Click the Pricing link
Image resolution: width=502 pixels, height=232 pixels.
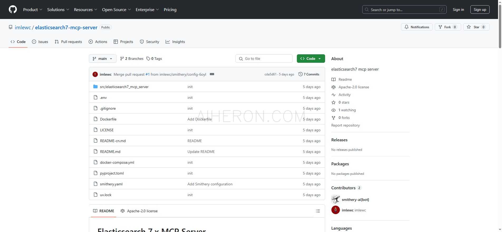[170, 9]
